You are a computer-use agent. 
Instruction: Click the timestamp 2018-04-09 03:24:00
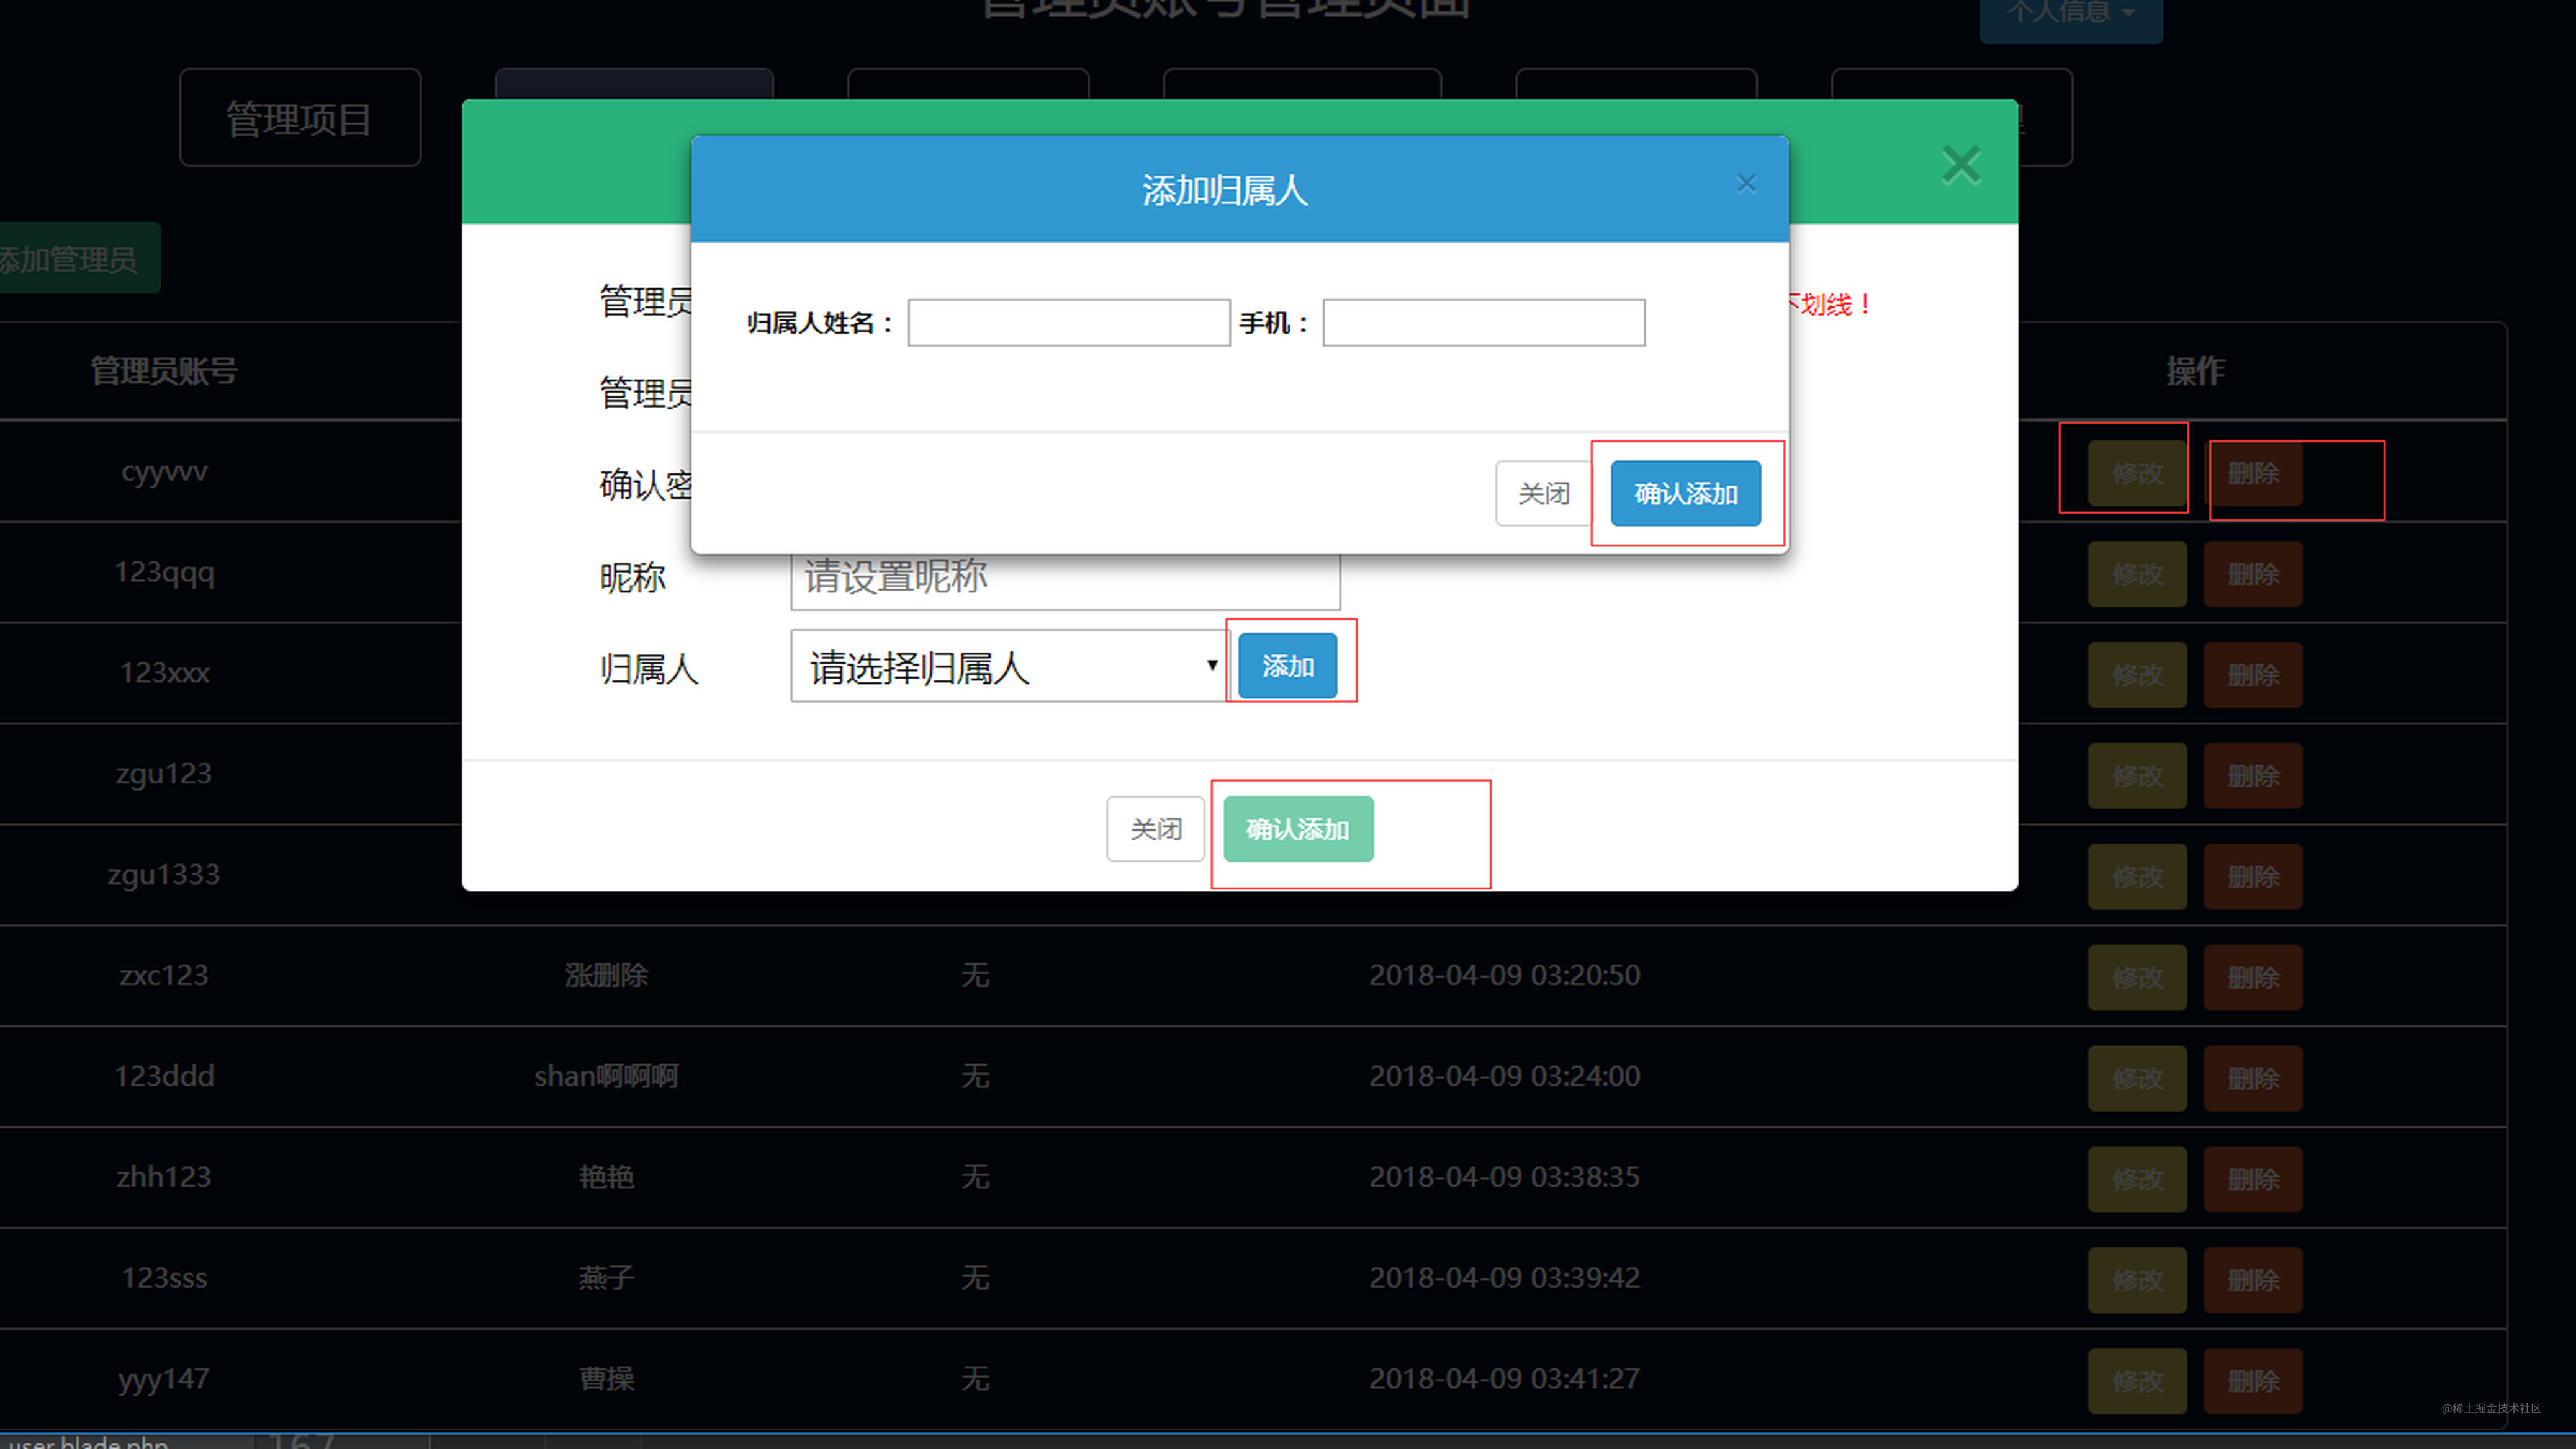[1504, 1076]
